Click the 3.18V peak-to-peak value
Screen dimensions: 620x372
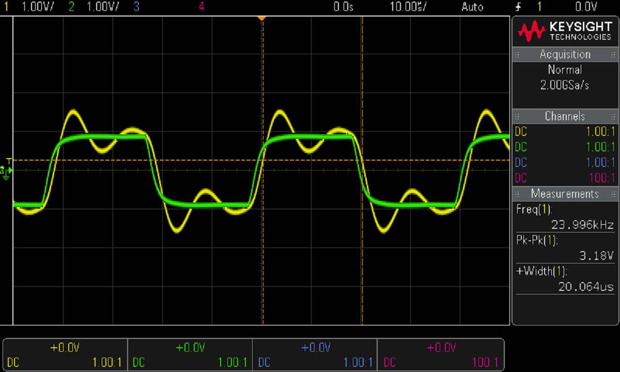coord(596,256)
